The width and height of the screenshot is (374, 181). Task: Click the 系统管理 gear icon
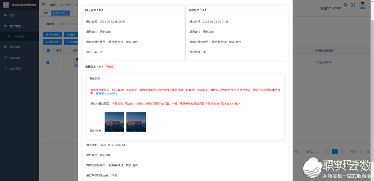tap(5, 47)
